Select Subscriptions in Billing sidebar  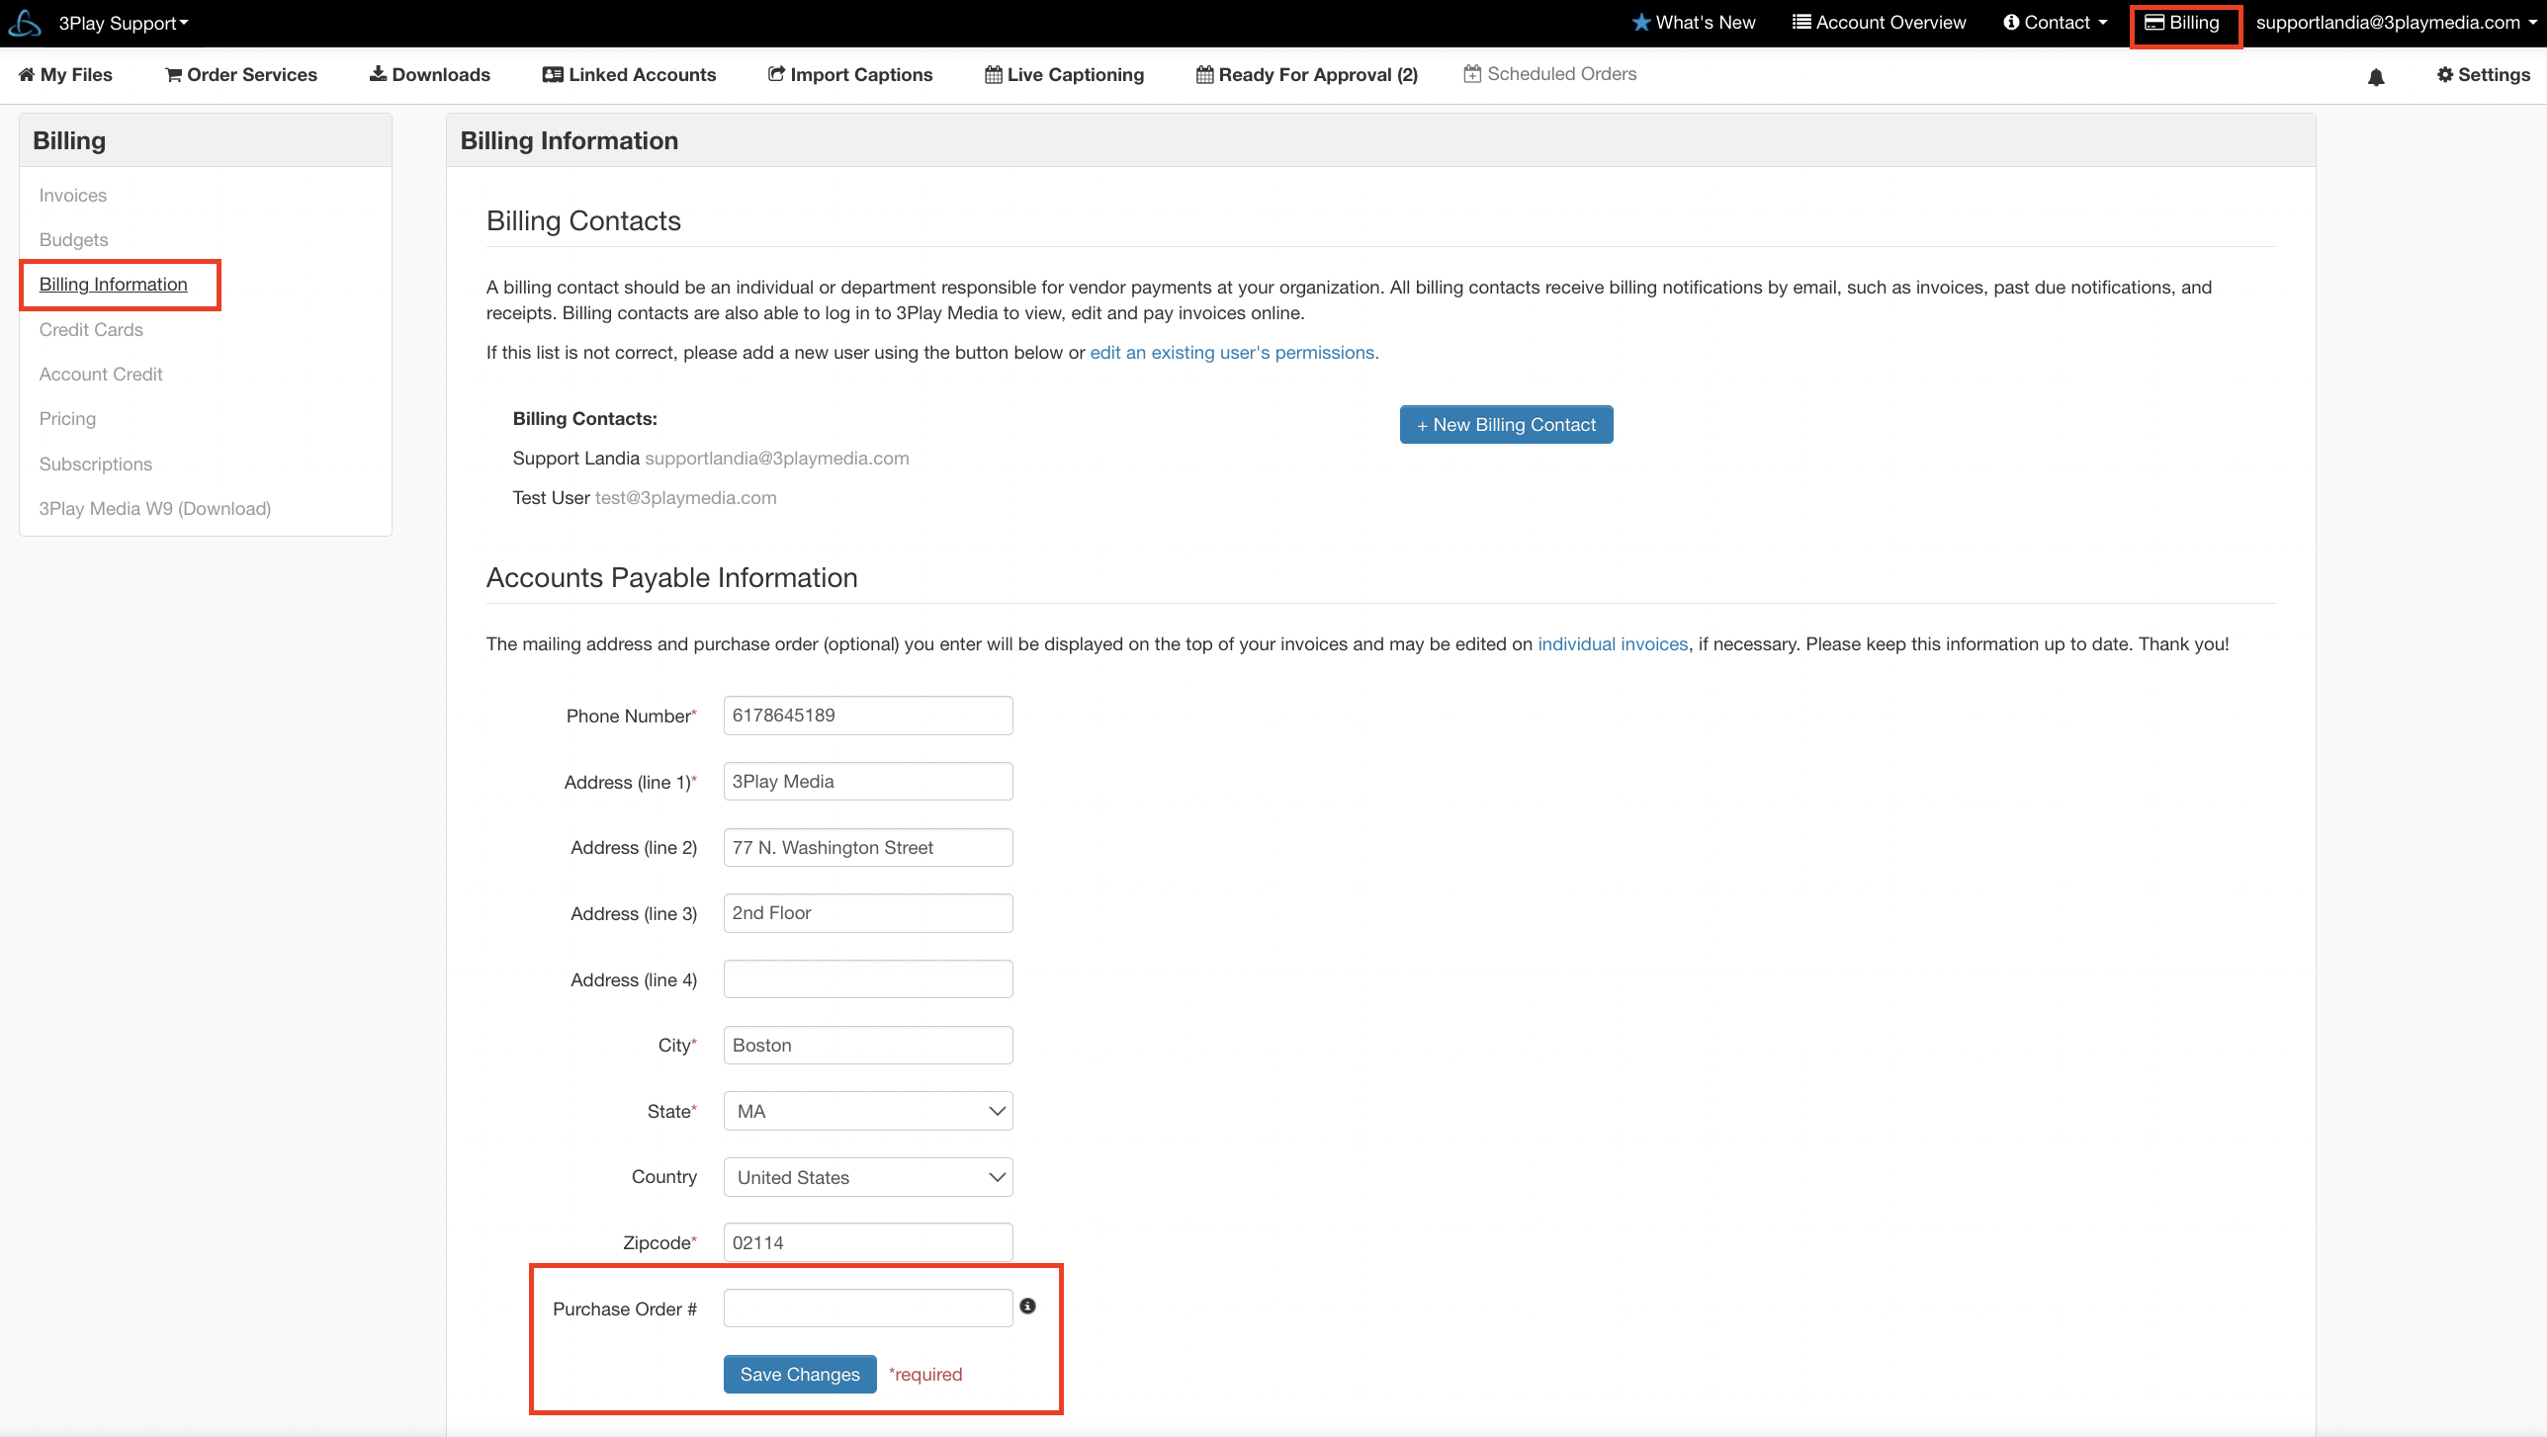(96, 465)
